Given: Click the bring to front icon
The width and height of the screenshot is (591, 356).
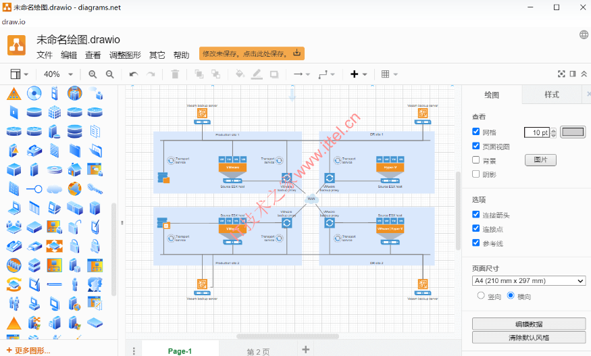Looking at the screenshot, I should pos(199,74).
